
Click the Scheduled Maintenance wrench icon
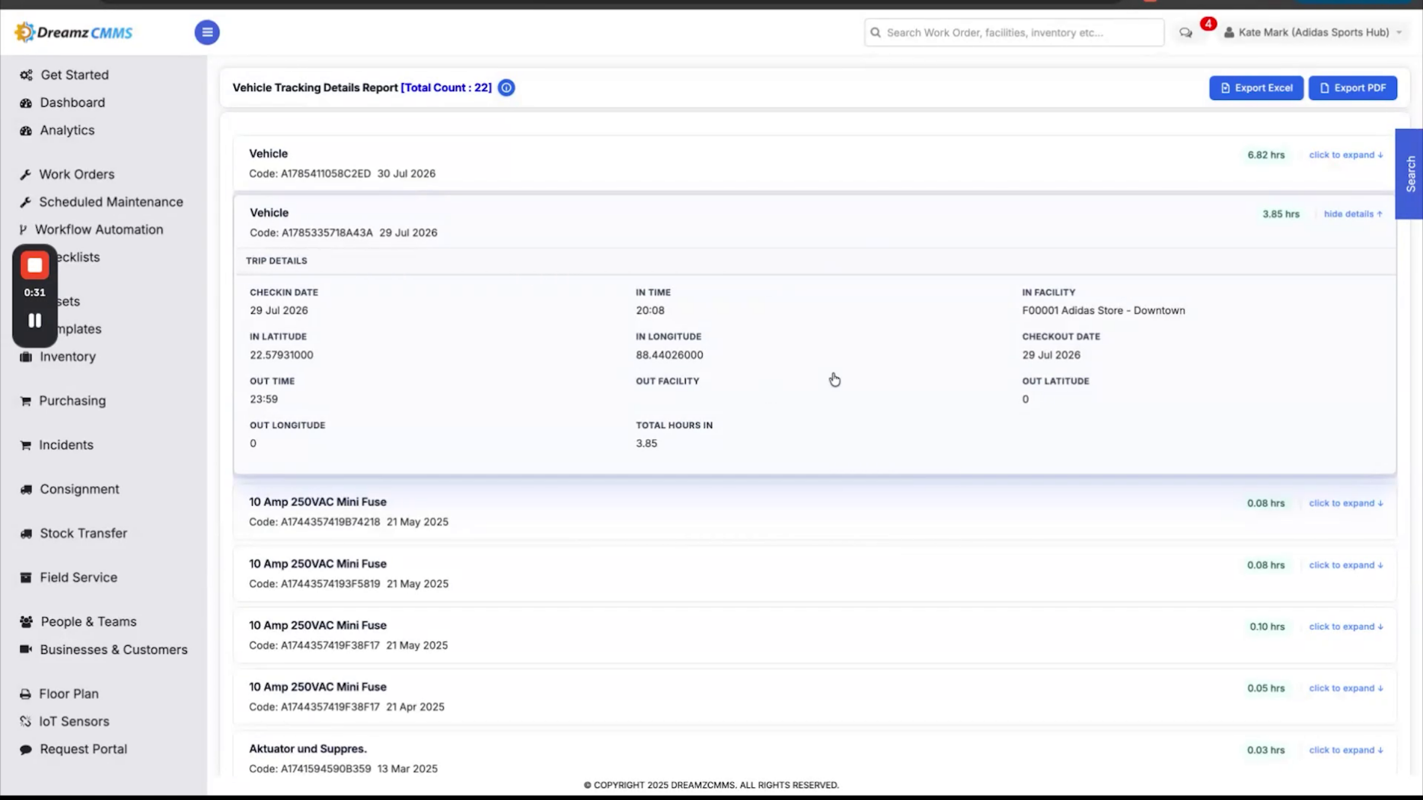[x=25, y=202]
